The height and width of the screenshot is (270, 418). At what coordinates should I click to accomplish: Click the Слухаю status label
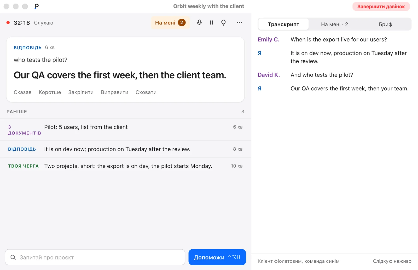pyautogui.click(x=44, y=23)
